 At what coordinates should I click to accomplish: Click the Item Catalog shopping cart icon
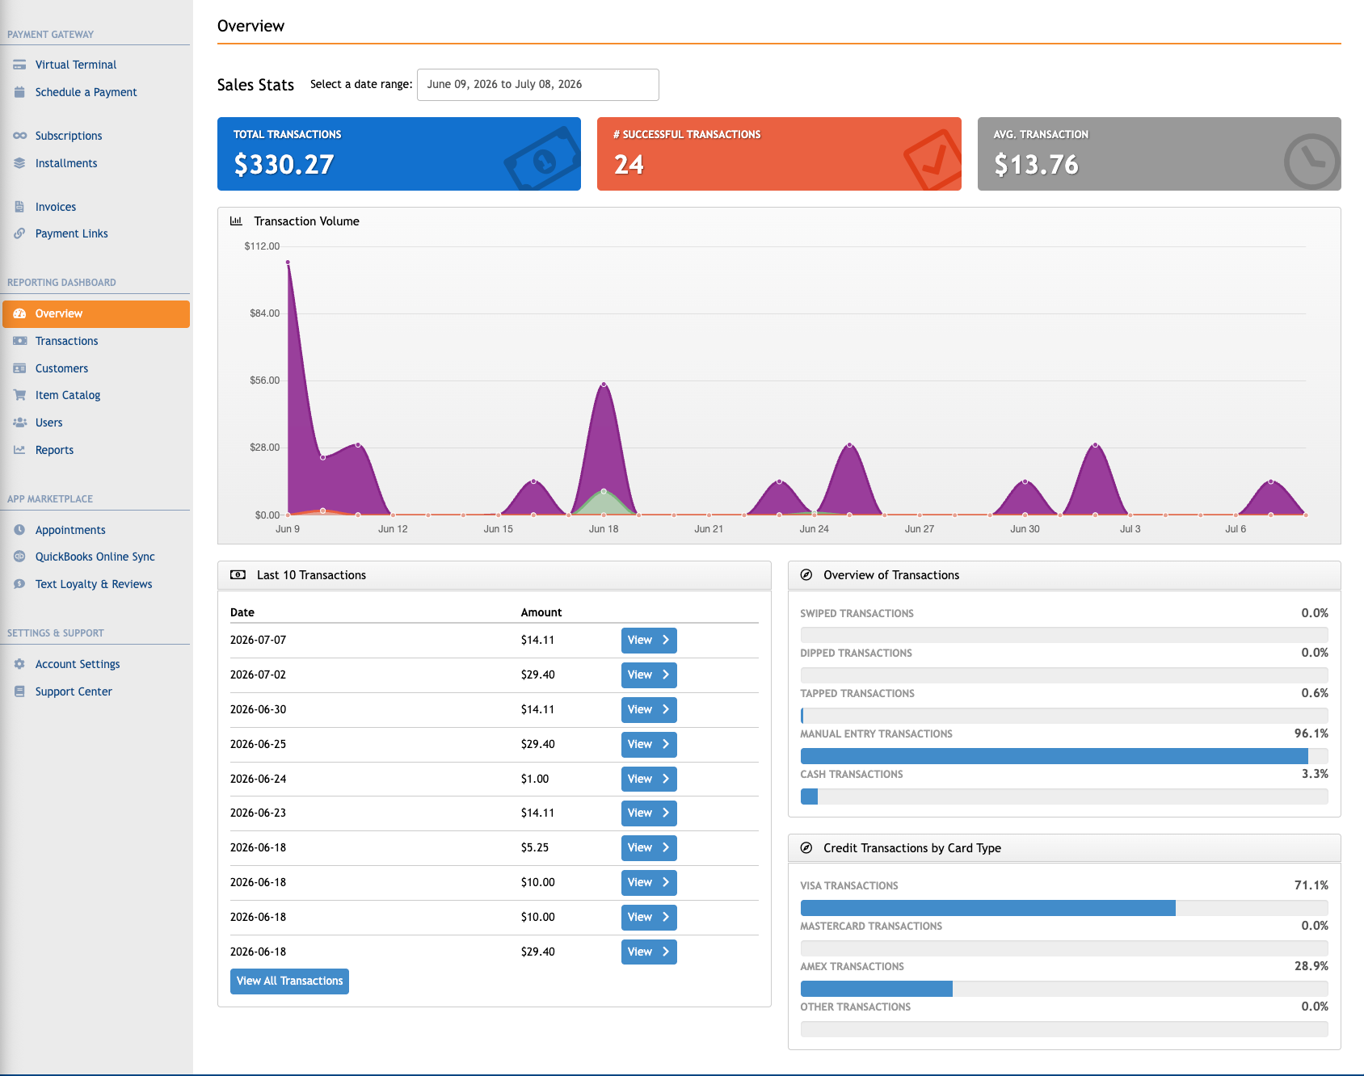19,395
